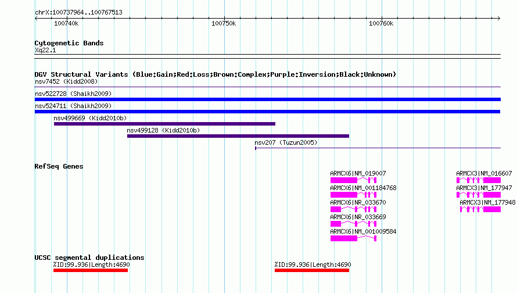
Task: Open ARMCX3|NM_177947 gene label
Action: [x=484, y=188]
